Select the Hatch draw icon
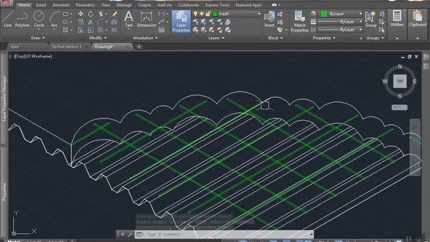Viewport: 430px width, 242px height. click(66, 30)
